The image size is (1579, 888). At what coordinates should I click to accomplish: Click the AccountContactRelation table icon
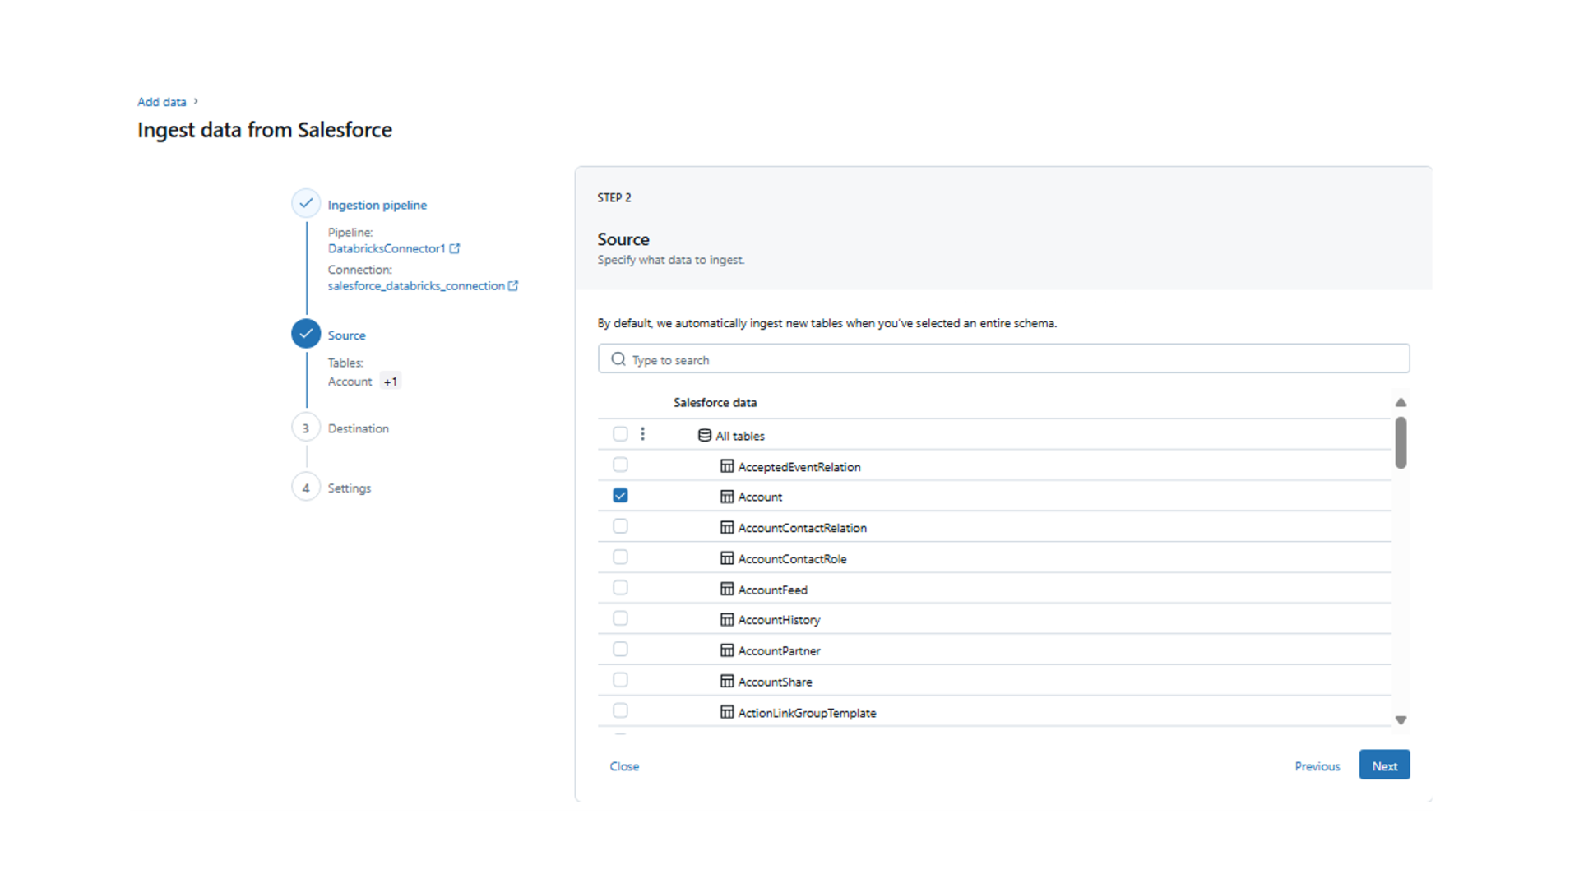pyautogui.click(x=727, y=527)
